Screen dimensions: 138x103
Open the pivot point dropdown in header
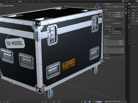(51, 102)
